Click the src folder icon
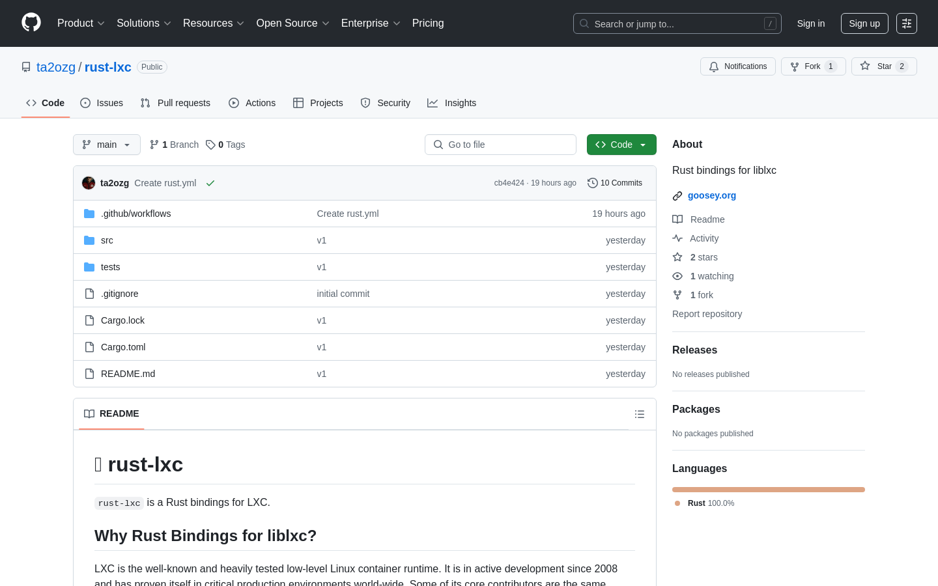The height and width of the screenshot is (586, 938). tap(89, 240)
